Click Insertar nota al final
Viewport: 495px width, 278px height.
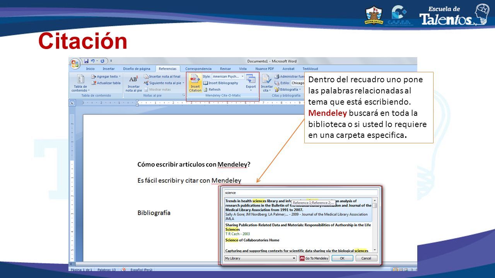162,76
